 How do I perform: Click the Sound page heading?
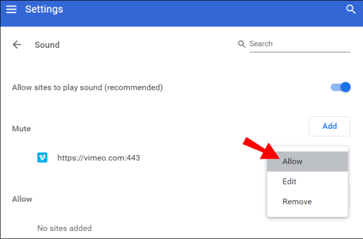tap(47, 45)
